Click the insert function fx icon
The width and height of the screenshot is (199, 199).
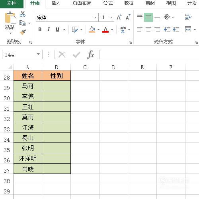pyautogui.click(x=91, y=55)
